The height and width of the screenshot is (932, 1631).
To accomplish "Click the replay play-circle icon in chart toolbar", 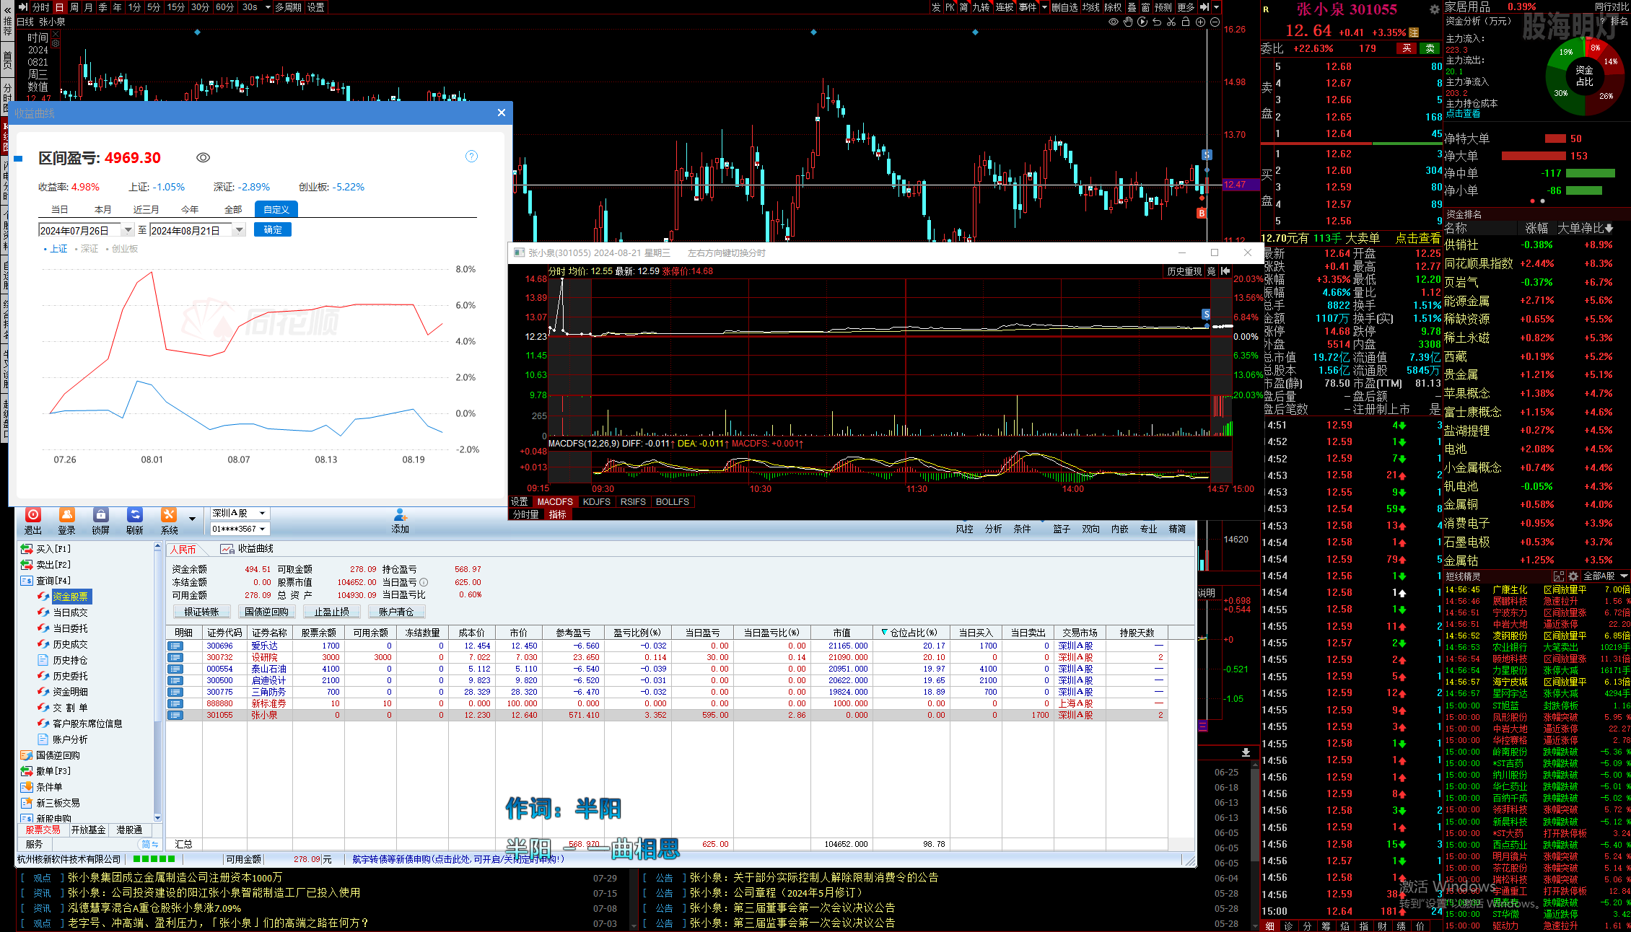I will coord(1142,22).
